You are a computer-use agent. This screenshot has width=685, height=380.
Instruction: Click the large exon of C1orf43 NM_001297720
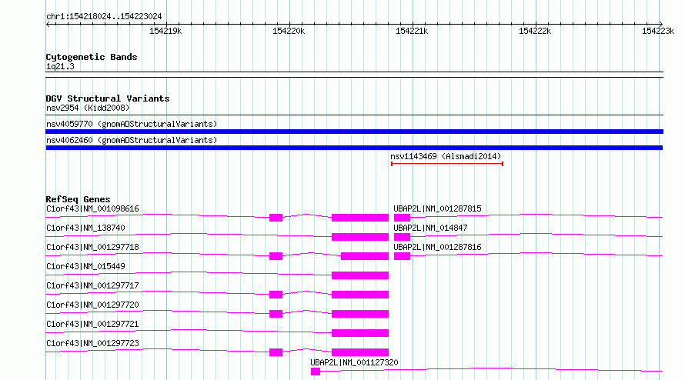(x=360, y=314)
